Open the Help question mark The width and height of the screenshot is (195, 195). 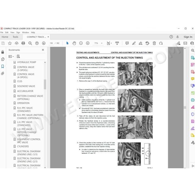pos(171,37)
